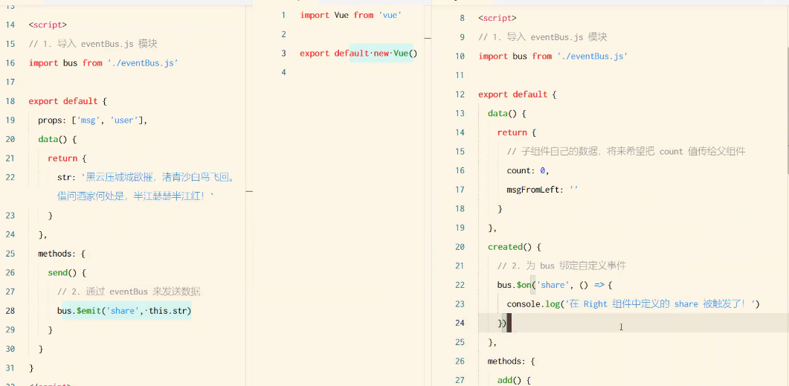
Task: Click line number 20 in right pane
Action: pyautogui.click(x=460, y=247)
